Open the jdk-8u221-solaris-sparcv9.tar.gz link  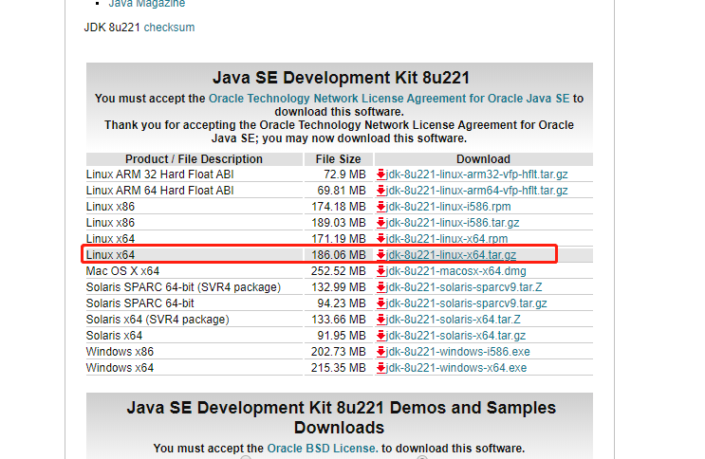467,303
